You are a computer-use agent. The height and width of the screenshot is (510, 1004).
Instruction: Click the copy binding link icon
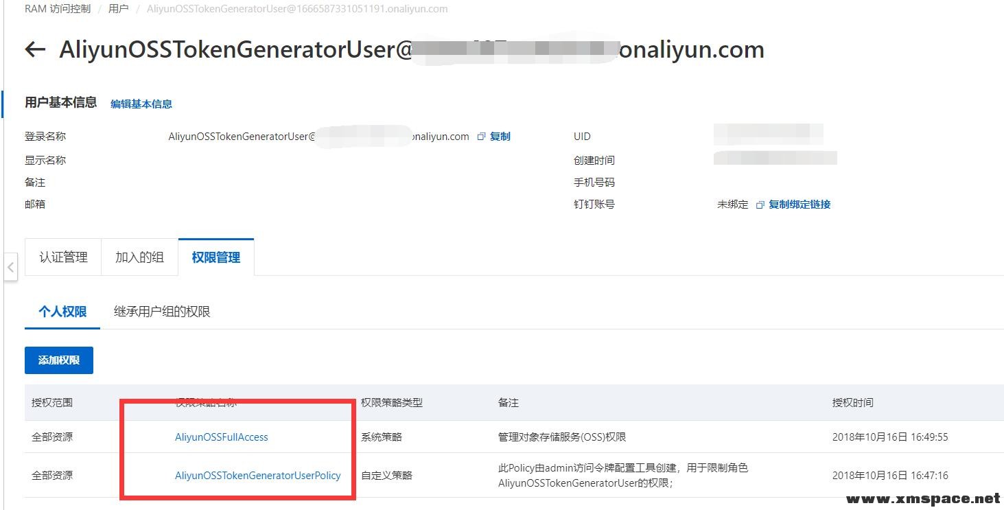[x=760, y=205]
